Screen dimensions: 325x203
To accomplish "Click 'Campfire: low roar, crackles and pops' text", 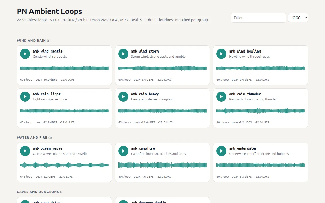I will click(x=158, y=154).
